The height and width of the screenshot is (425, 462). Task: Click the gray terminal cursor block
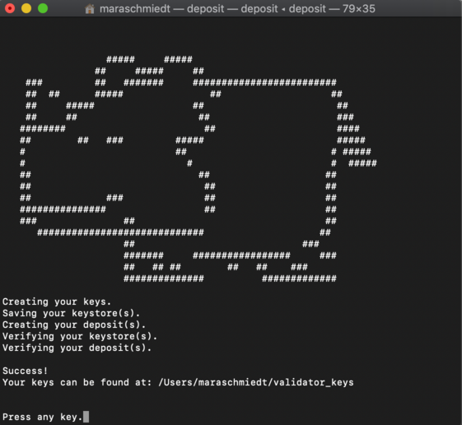[86, 417]
